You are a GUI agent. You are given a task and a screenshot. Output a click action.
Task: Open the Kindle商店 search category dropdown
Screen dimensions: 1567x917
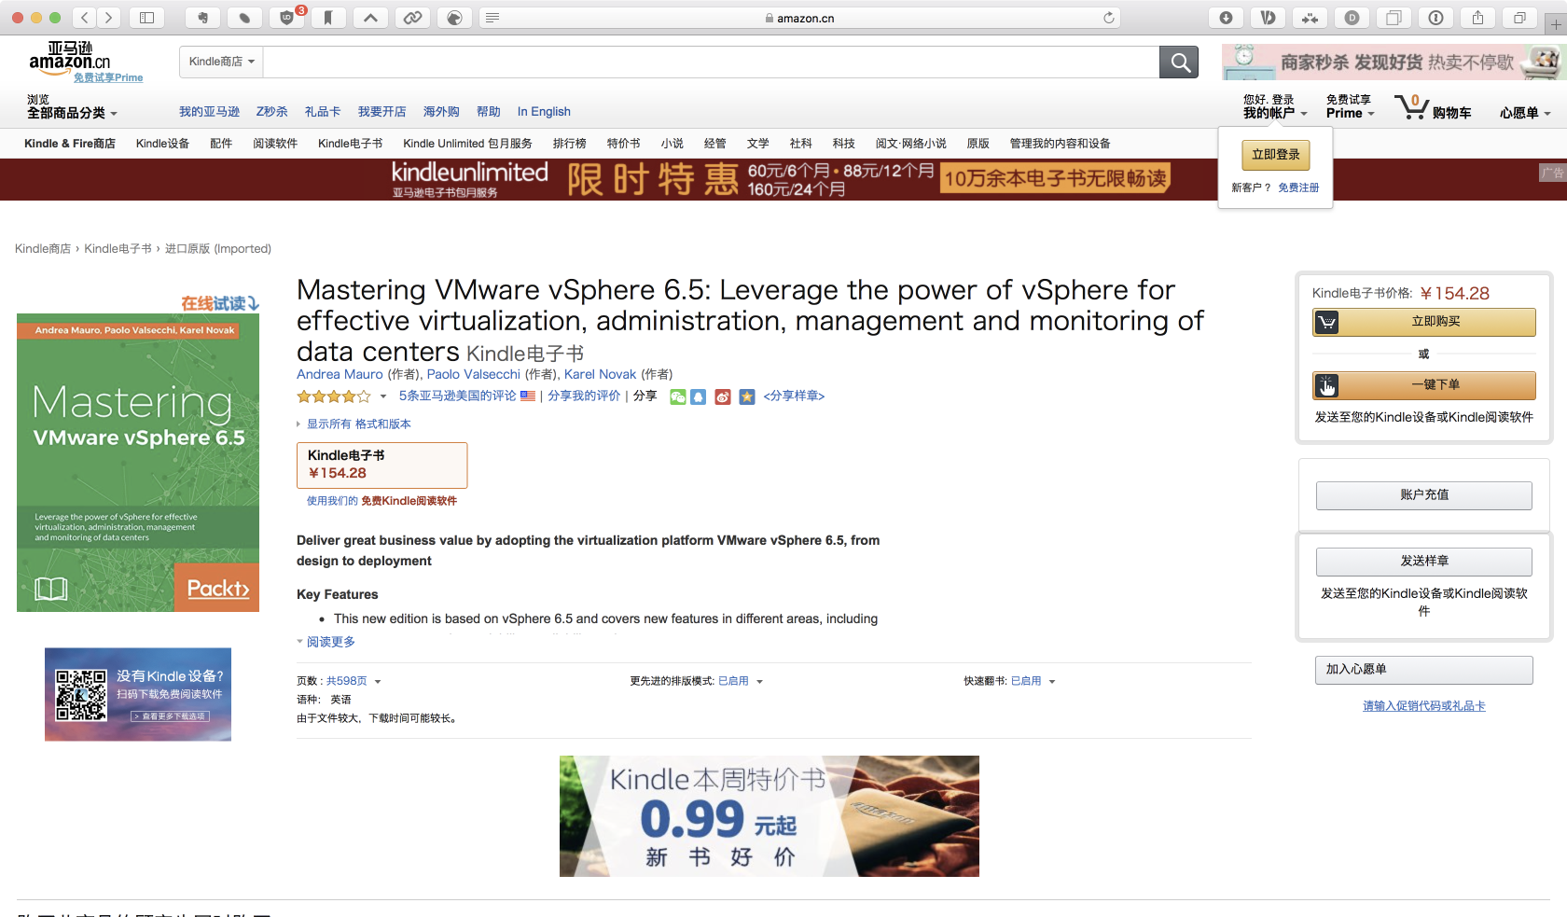pyautogui.click(x=221, y=62)
